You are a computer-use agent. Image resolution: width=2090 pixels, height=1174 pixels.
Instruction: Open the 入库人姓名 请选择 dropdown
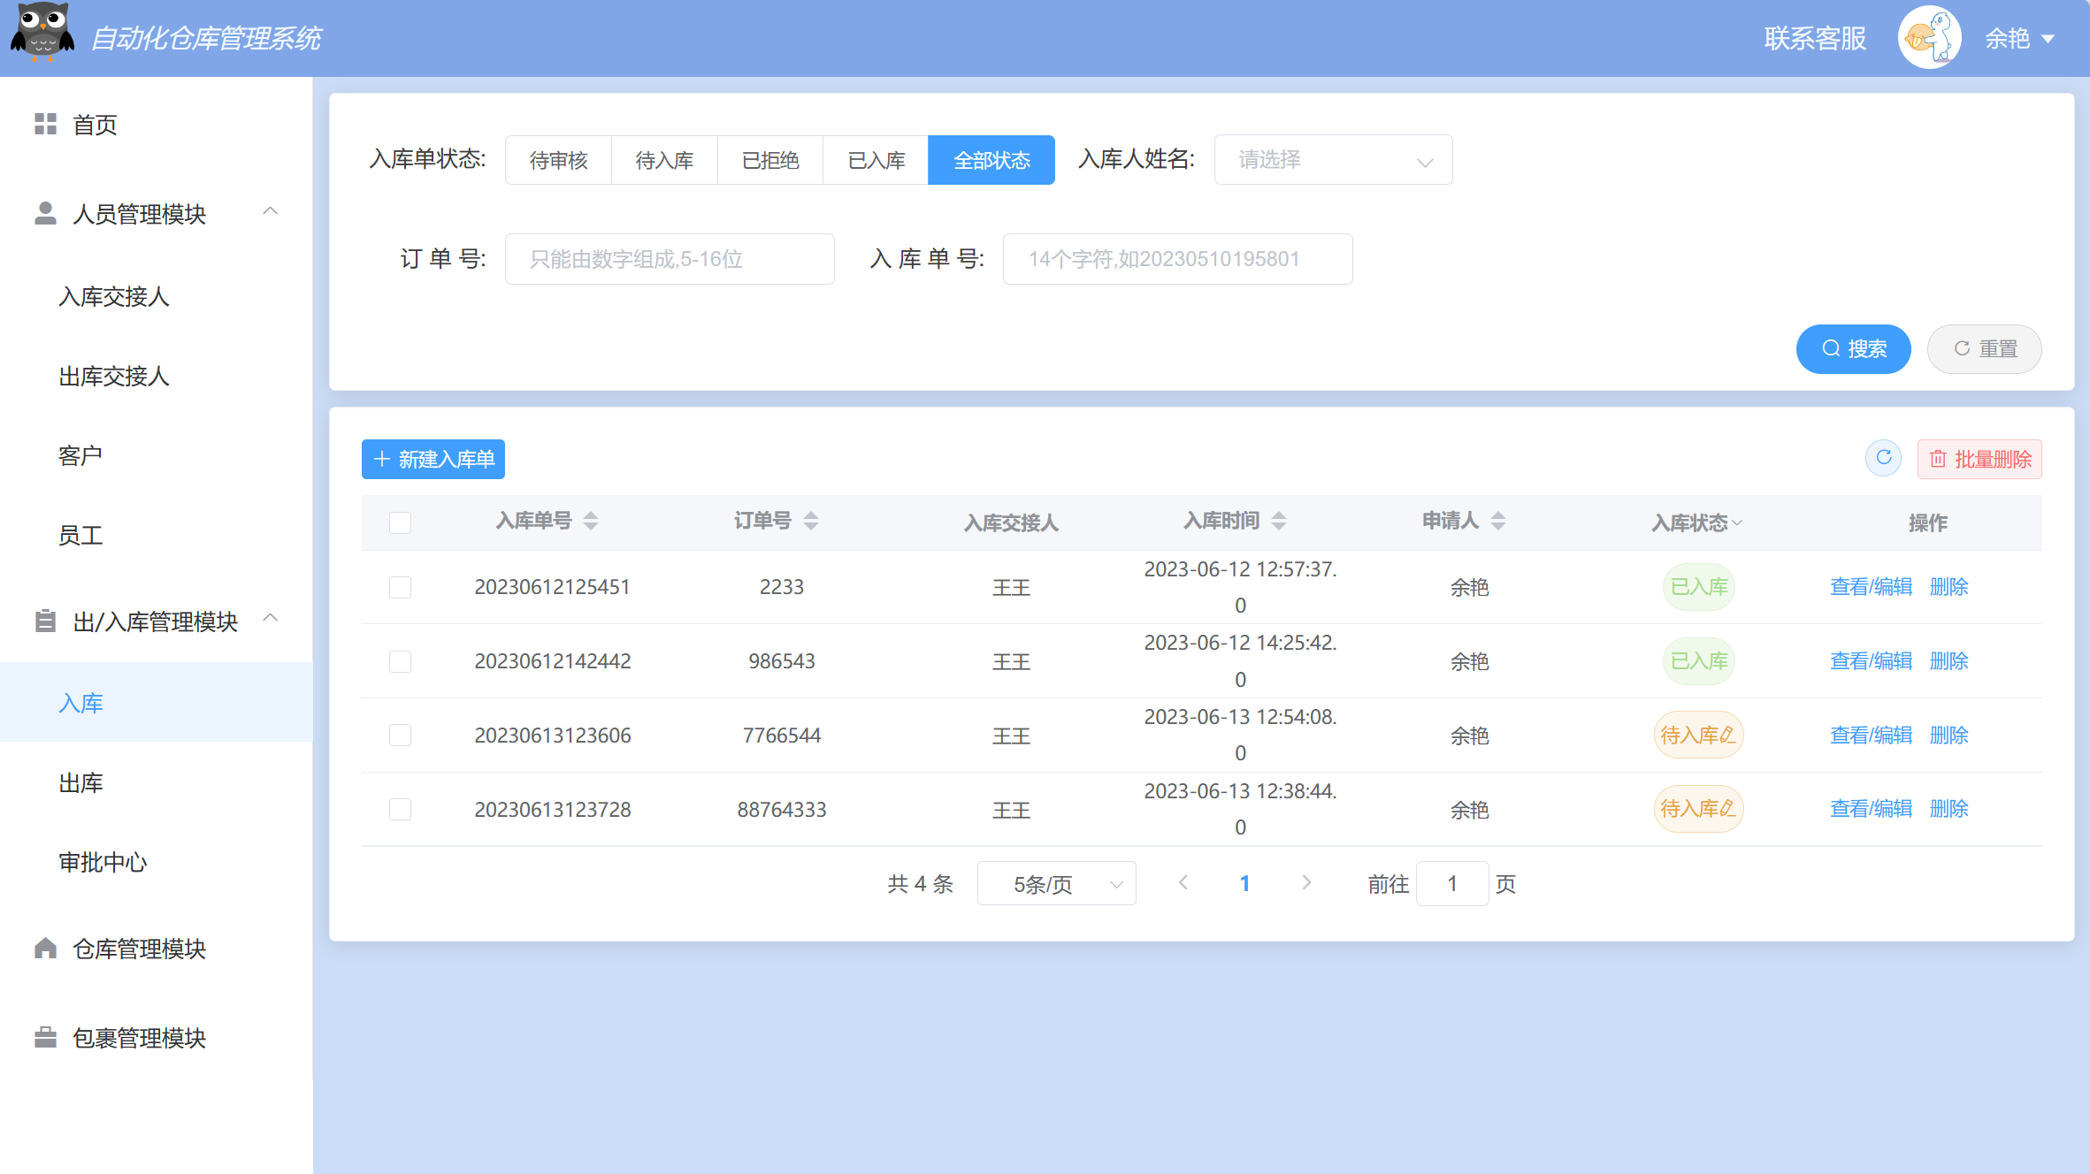[1332, 160]
